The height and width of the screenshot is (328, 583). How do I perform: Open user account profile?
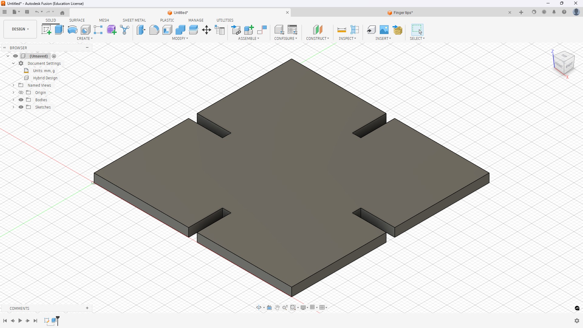(x=576, y=12)
